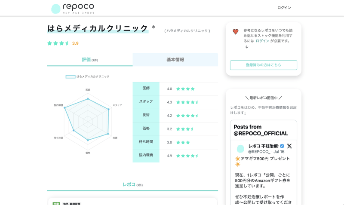The width and height of the screenshot is (344, 205).
Task: Click the 価格 rating row label
Action: pyautogui.click(x=146, y=128)
